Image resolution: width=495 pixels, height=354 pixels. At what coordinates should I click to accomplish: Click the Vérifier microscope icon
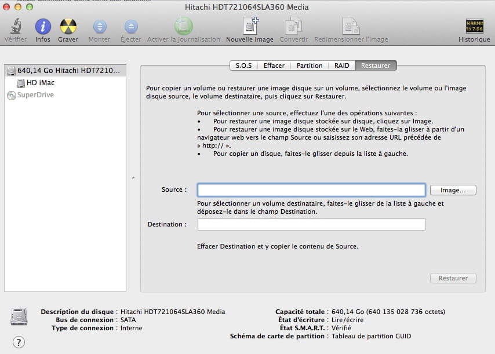(x=16, y=26)
